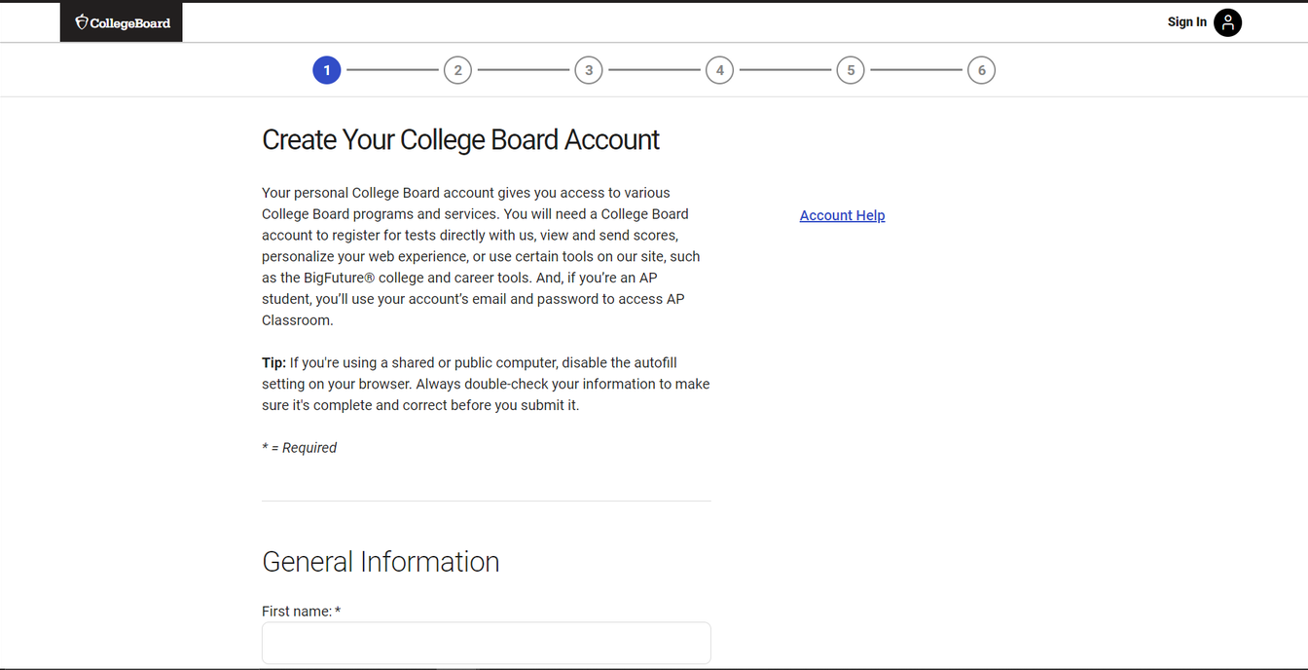1308x670 pixels.
Task: Click connector line between steps 3 and 4
Action: point(654,70)
